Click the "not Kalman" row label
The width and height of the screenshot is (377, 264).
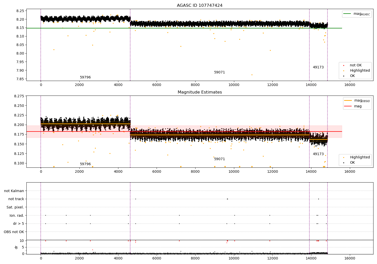[14, 191]
